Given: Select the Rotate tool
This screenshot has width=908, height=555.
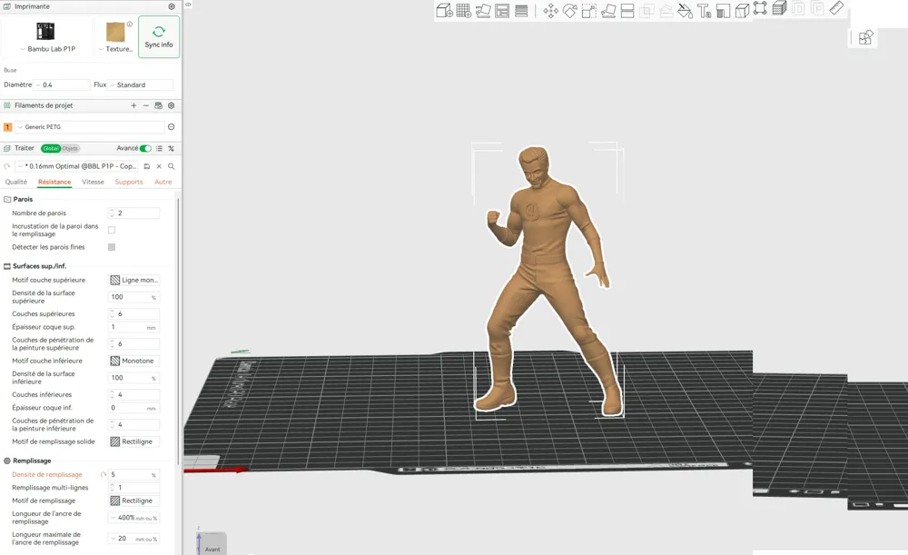Looking at the screenshot, I should (570, 11).
